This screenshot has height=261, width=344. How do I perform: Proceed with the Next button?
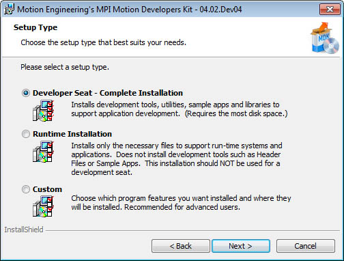pos(241,246)
